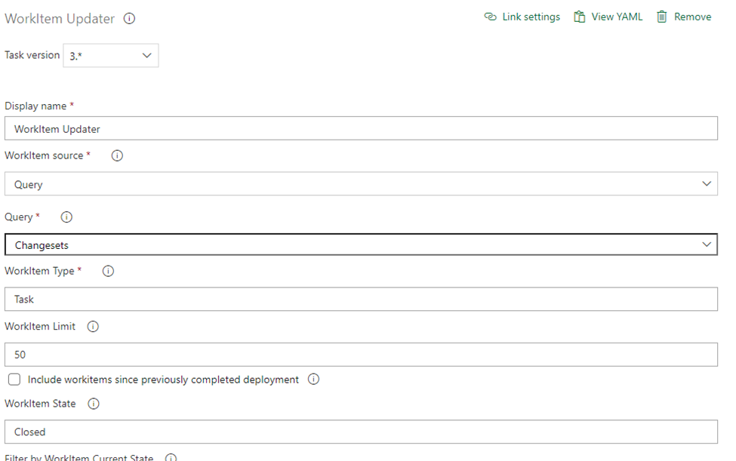View info beside the deployment checkbox
Screen dimensions: 736x461
(313, 380)
